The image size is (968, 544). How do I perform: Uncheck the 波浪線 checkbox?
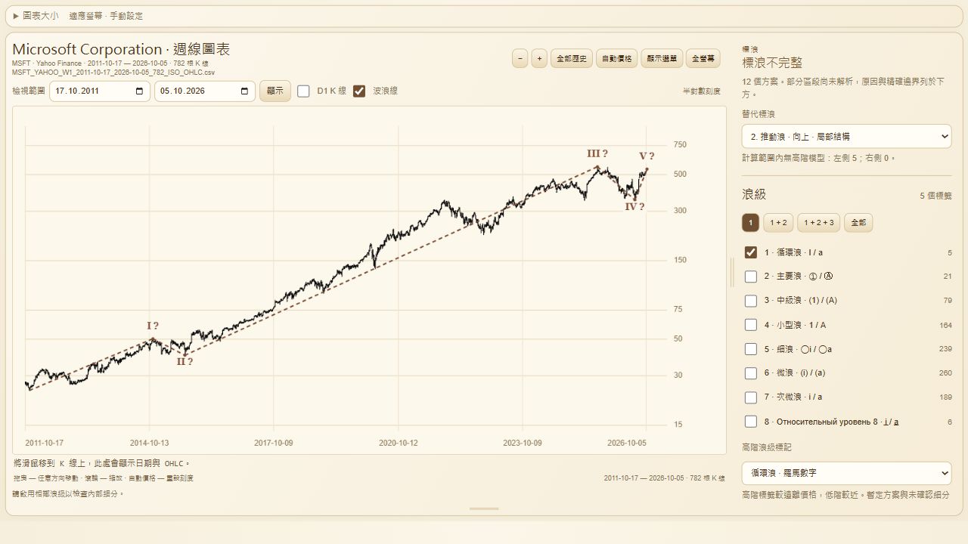pyautogui.click(x=359, y=91)
